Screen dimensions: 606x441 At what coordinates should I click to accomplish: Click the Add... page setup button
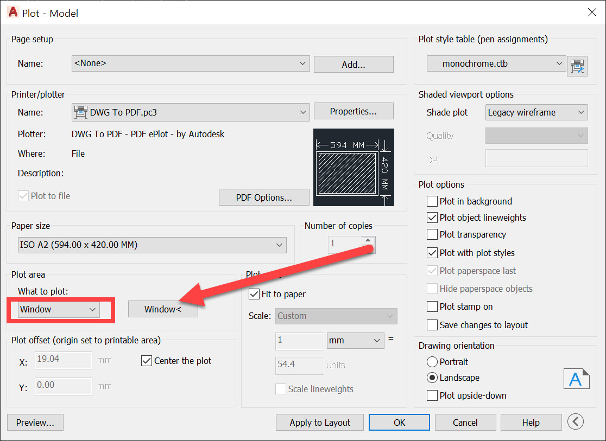tap(353, 64)
